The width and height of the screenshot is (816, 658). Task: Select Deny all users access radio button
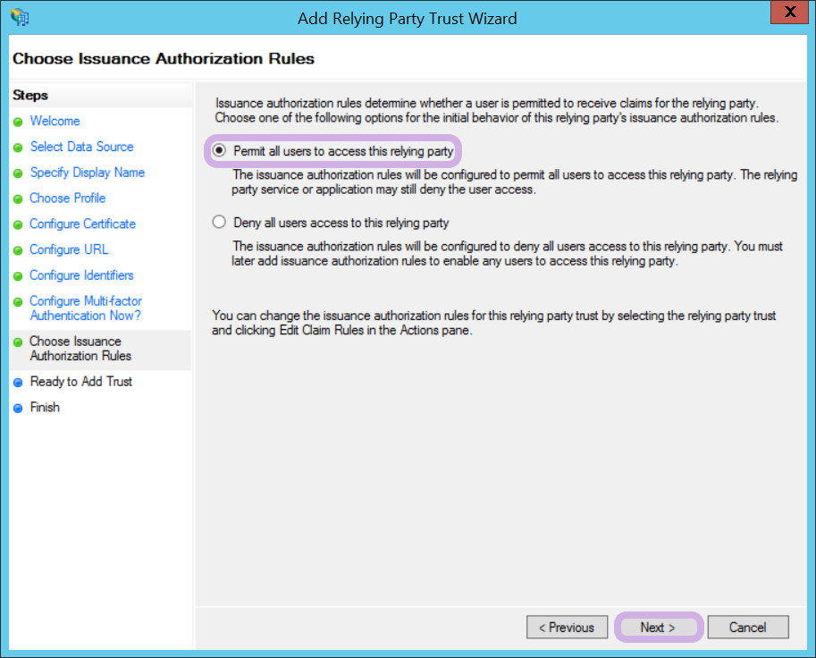220,223
